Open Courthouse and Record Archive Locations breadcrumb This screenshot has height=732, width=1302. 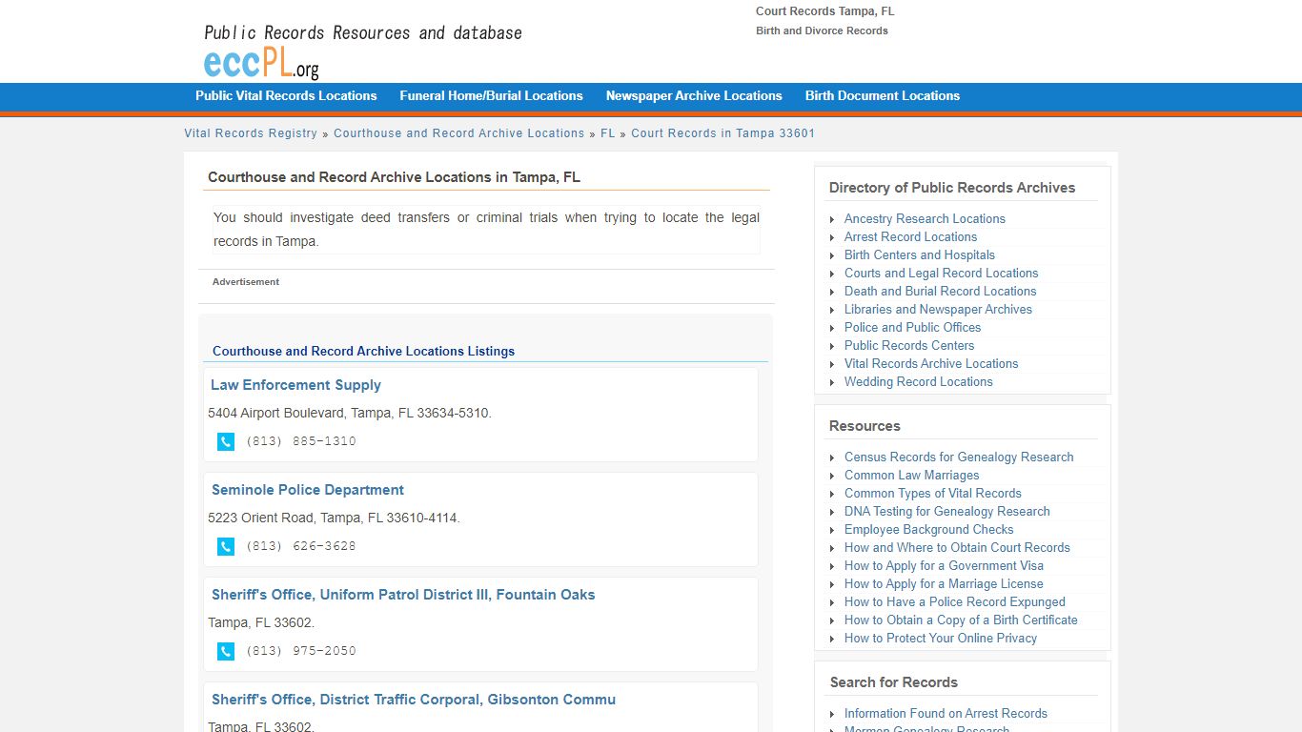(458, 133)
